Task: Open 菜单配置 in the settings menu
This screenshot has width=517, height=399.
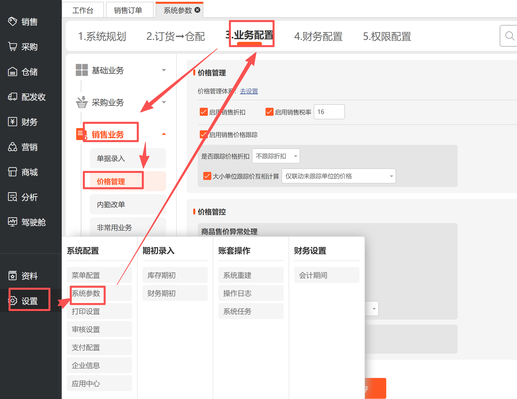Action: [99, 275]
